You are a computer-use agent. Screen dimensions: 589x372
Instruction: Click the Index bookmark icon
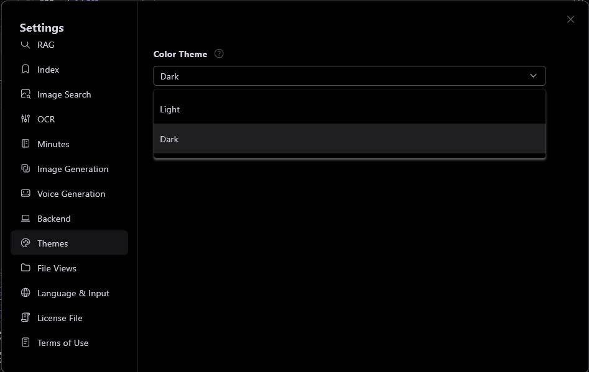(x=25, y=69)
